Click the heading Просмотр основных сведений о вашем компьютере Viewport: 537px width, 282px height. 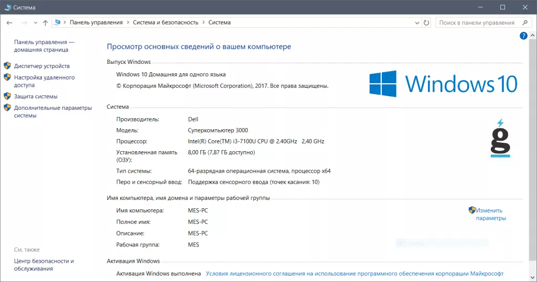[199, 47]
